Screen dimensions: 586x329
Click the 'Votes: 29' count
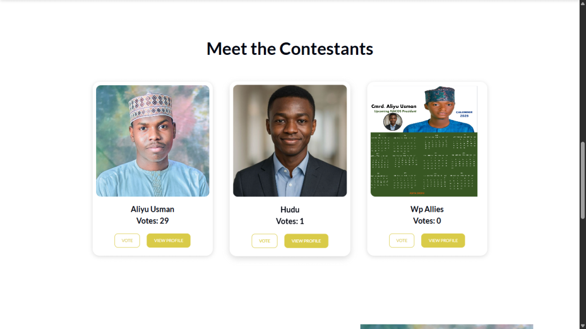tap(152, 221)
